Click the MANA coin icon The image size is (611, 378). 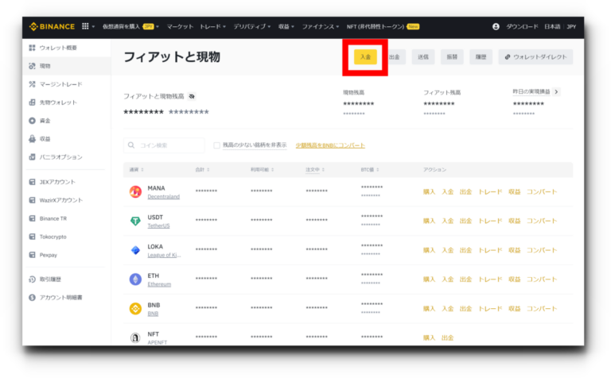tap(135, 191)
